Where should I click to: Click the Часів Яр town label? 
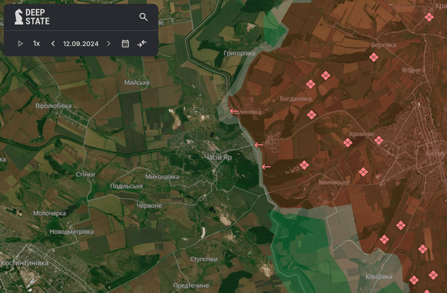click(x=218, y=156)
